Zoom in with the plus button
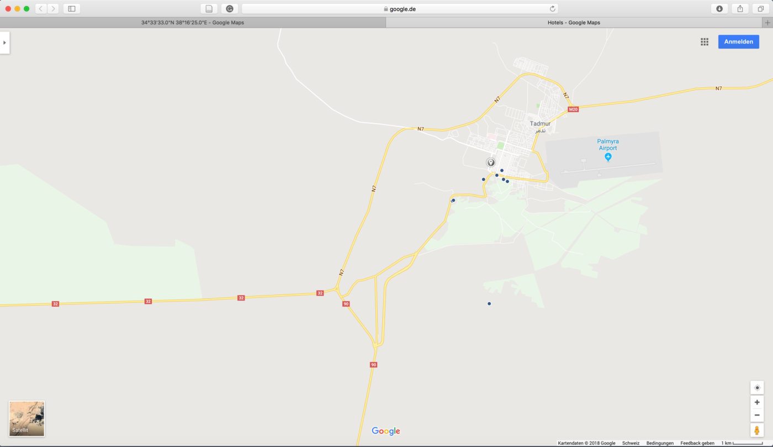The height and width of the screenshot is (447, 773). tap(757, 402)
